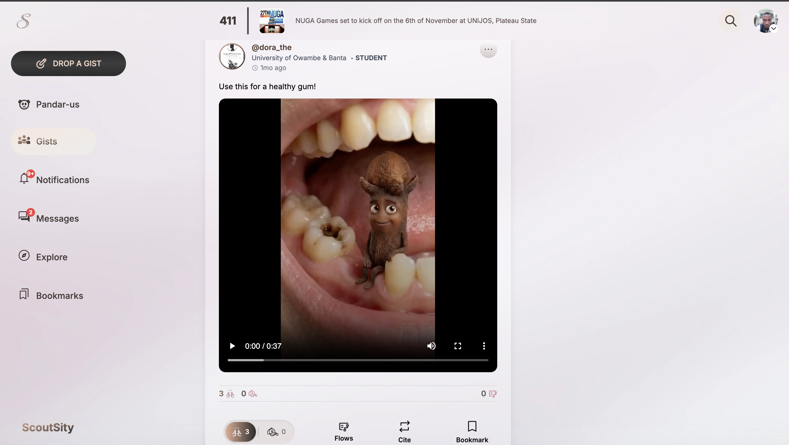Click the ScoutSity S logo

coord(24,21)
